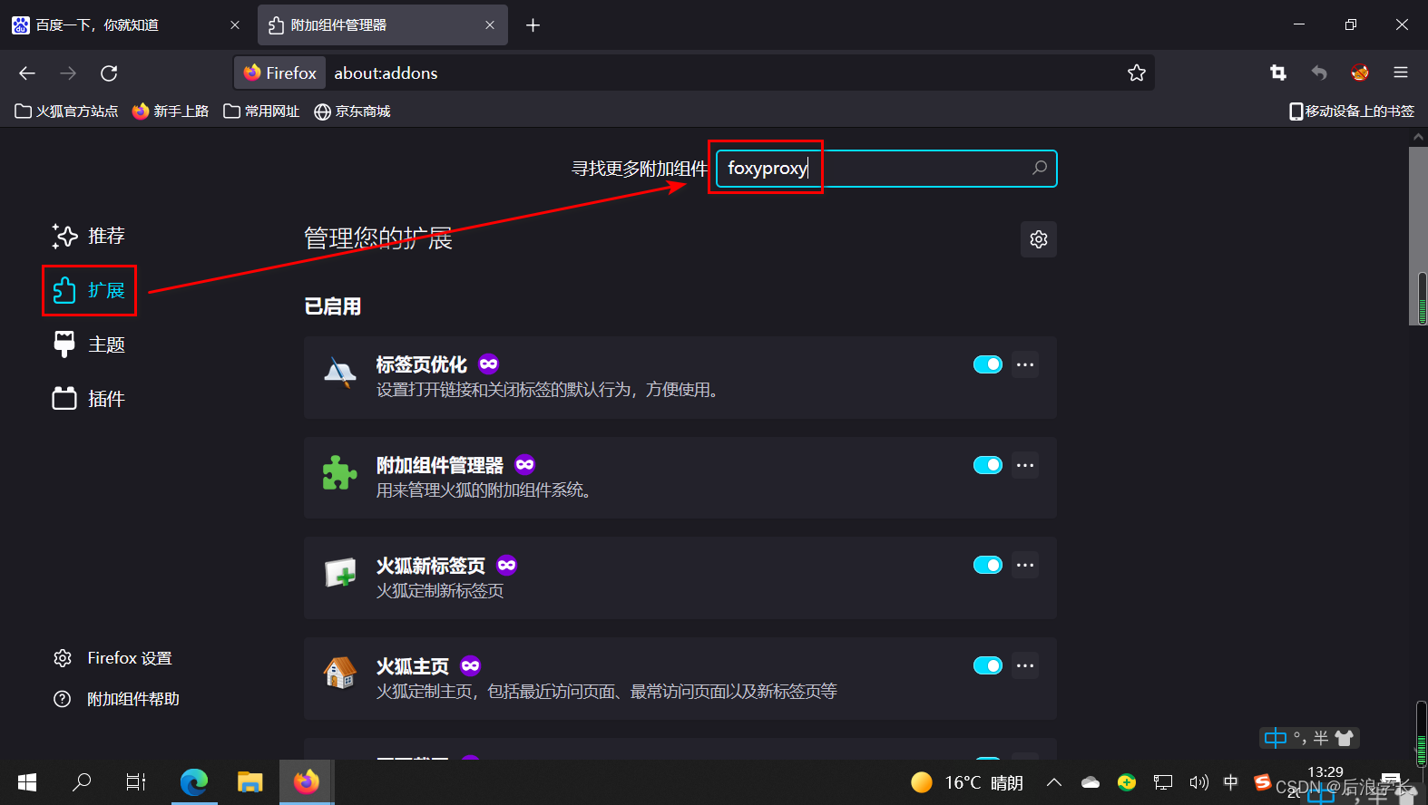Click the add-on search field containing foxyproxy

click(886, 169)
